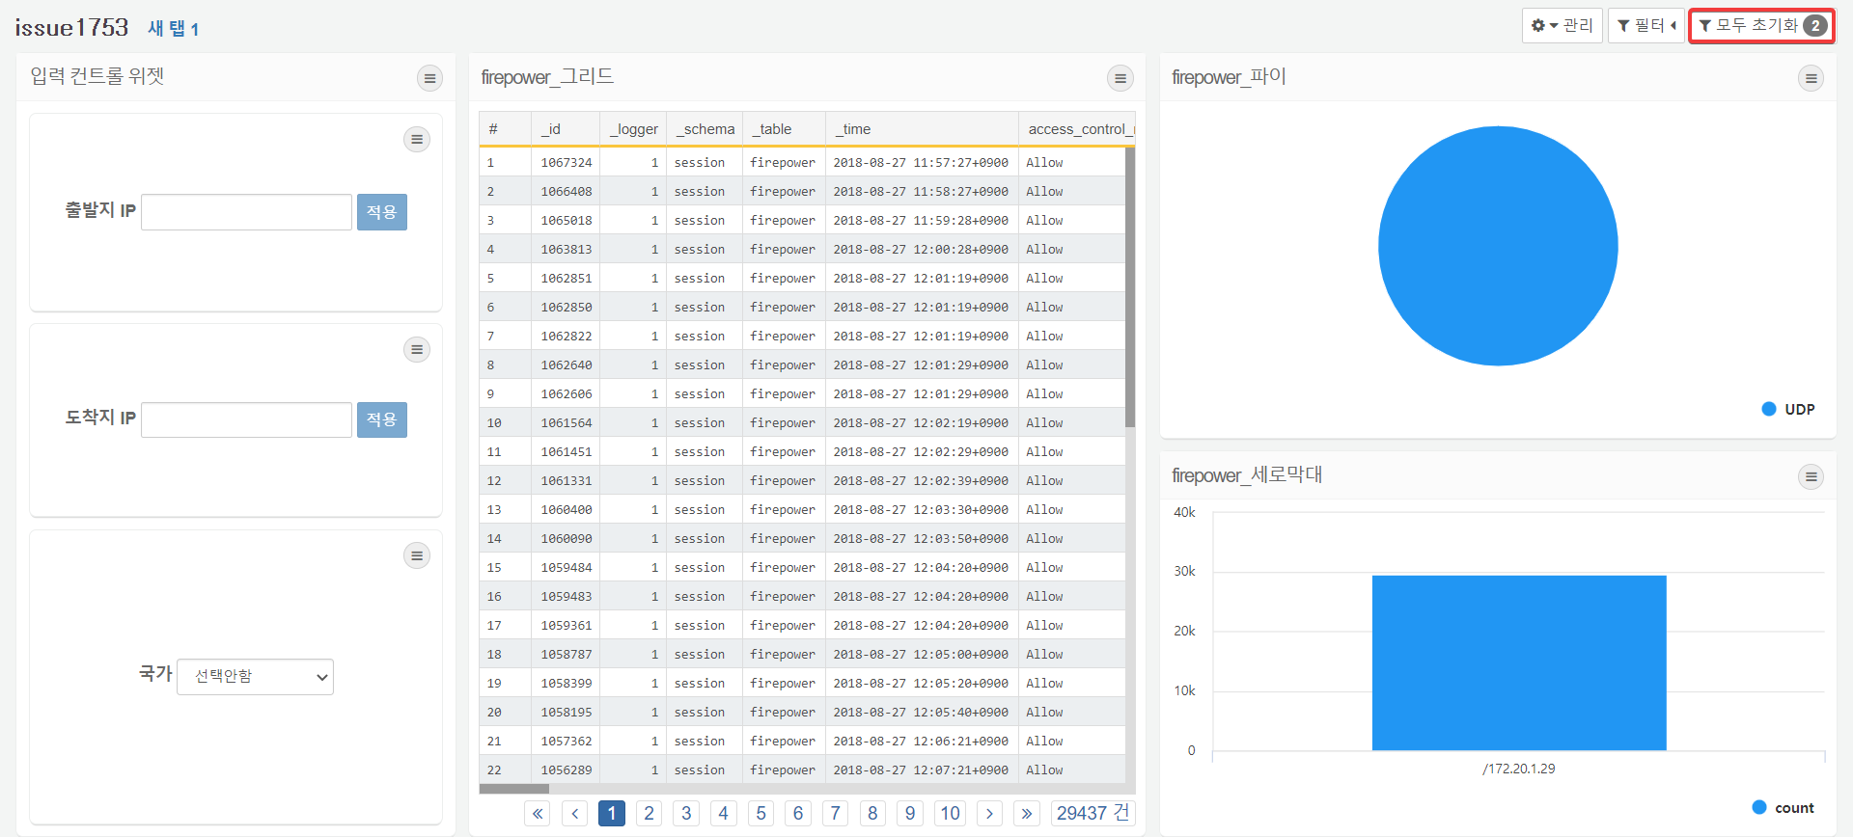Focus the 출발지 IP input field
1853x837 pixels.
pos(247,212)
